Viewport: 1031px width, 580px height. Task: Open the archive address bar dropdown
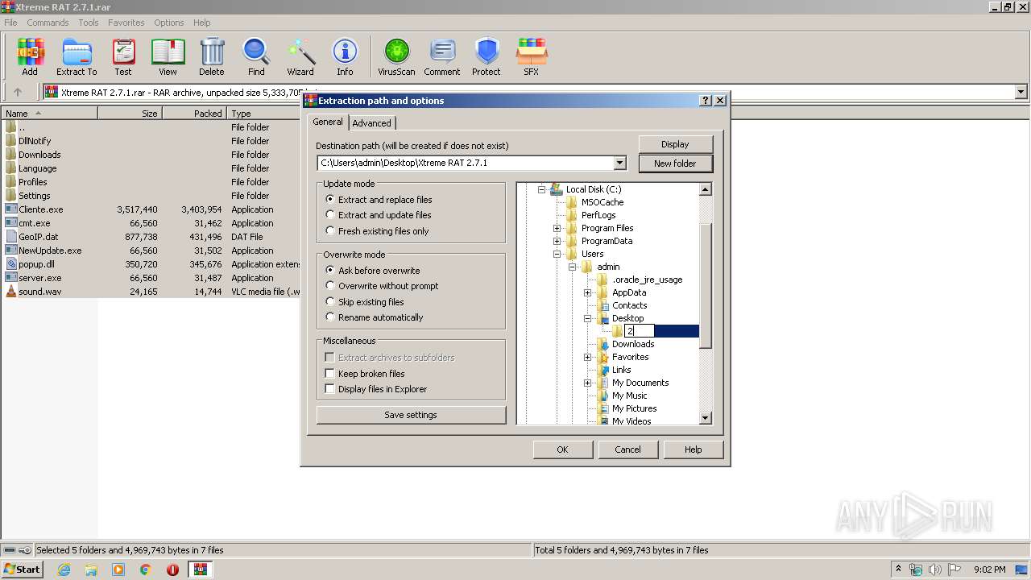coord(1021,92)
